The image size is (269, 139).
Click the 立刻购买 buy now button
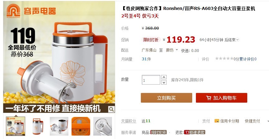click(166, 98)
